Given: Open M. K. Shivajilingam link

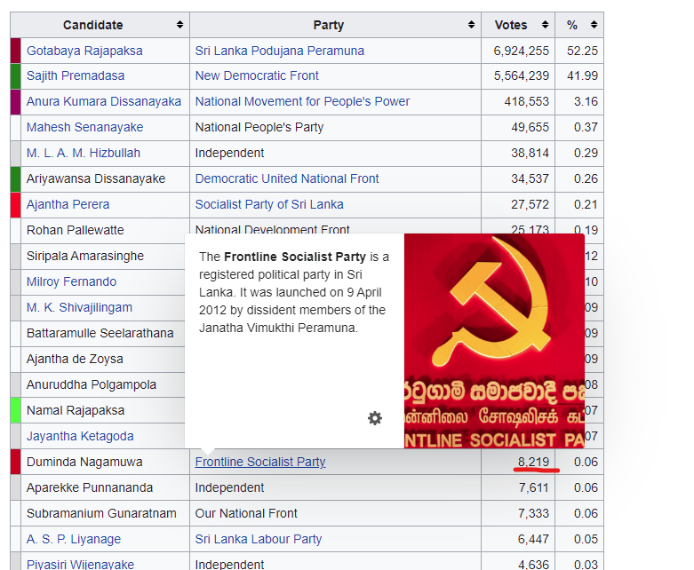Looking at the screenshot, I should pos(79,307).
